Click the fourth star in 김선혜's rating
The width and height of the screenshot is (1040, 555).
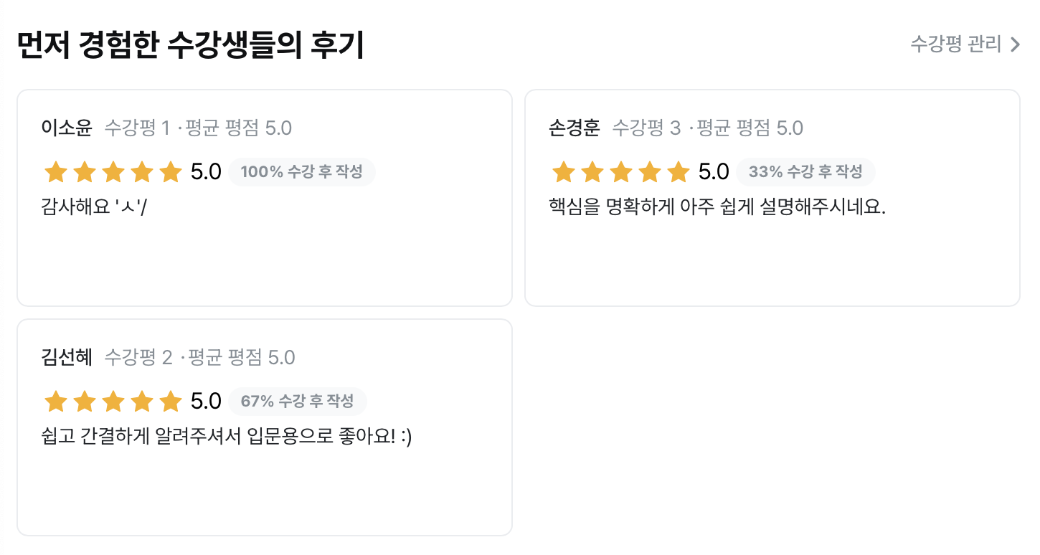click(142, 402)
